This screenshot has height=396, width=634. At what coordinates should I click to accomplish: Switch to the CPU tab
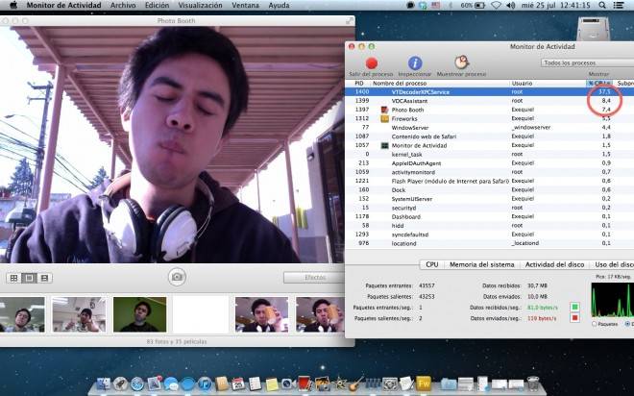point(432,264)
